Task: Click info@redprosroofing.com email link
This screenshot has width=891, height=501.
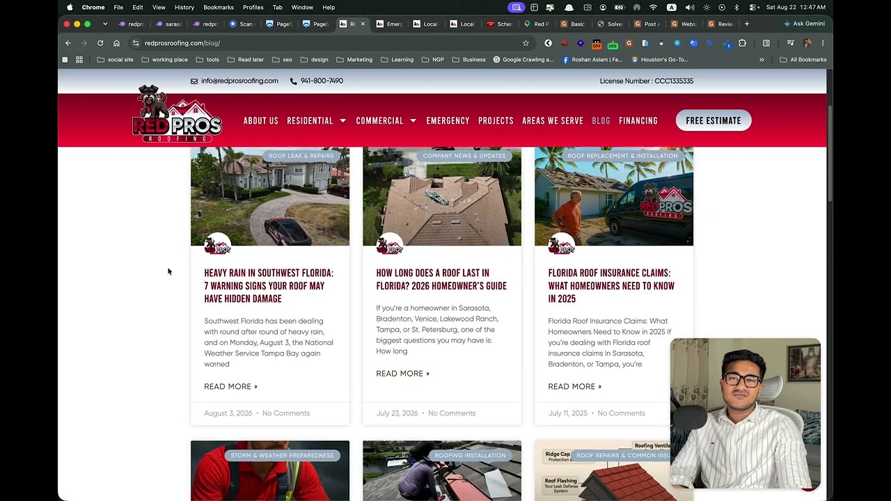Action: tap(239, 81)
